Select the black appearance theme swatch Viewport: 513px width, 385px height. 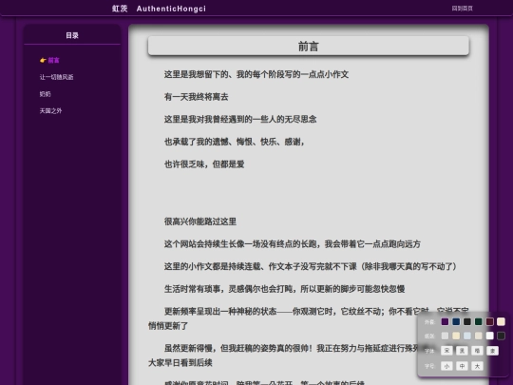[467, 321]
